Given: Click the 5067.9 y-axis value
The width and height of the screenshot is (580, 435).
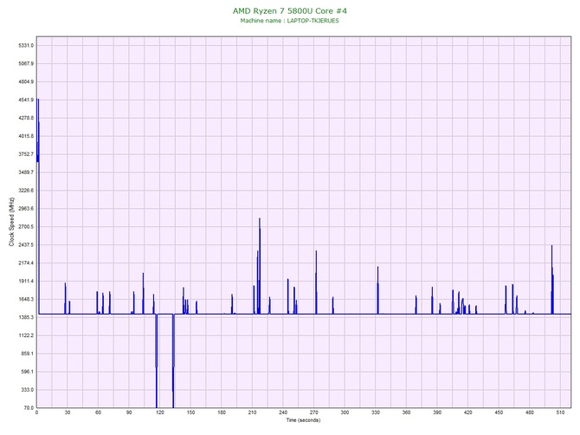Looking at the screenshot, I should click(x=26, y=63).
